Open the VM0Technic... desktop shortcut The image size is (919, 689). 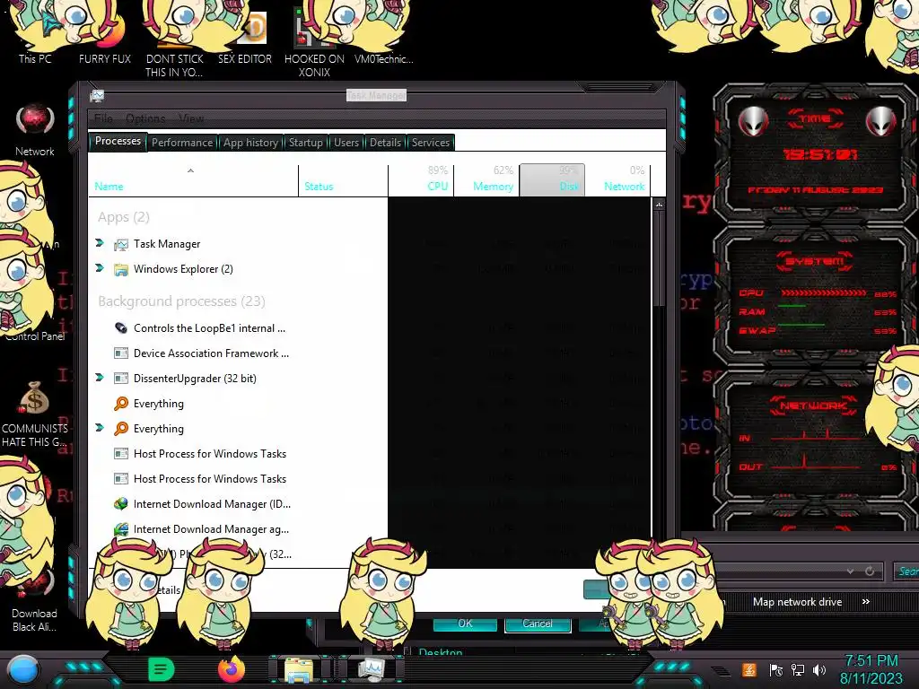383,35
